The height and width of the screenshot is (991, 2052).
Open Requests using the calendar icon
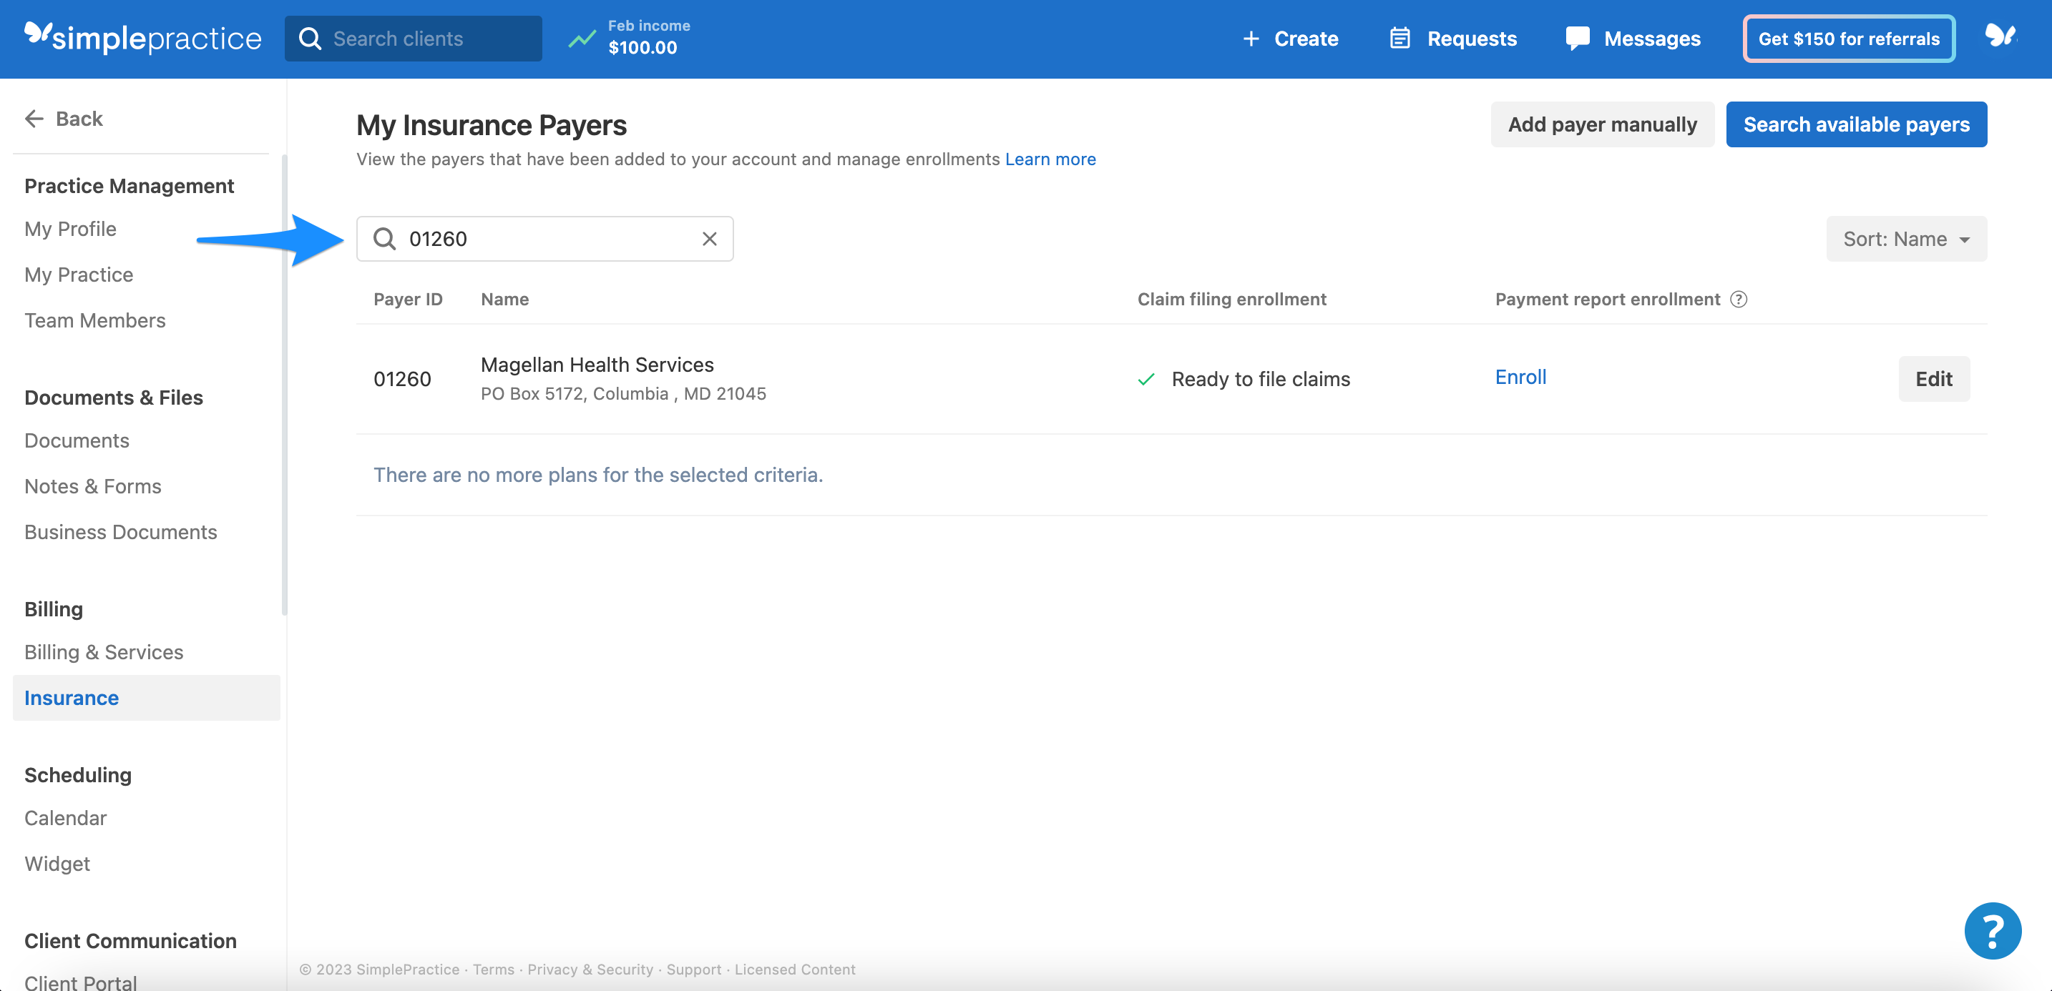tap(1399, 37)
